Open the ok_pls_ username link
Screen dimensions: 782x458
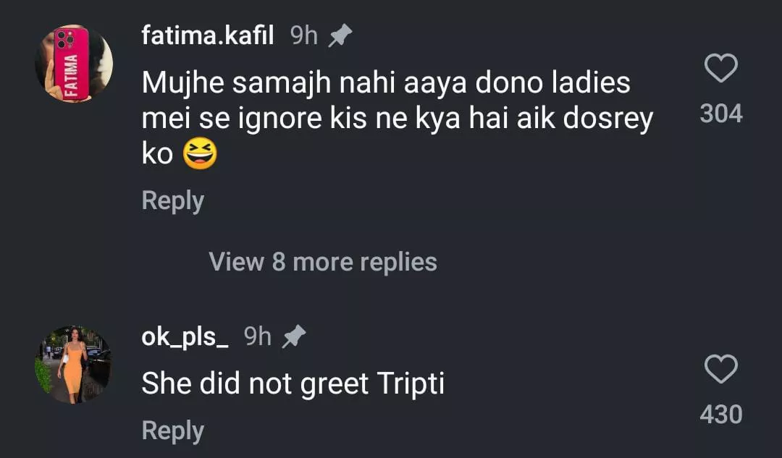tap(185, 336)
